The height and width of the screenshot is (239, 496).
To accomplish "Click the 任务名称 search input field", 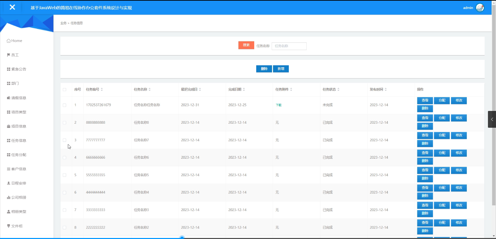I will pyautogui.click(x=289, y=46).
